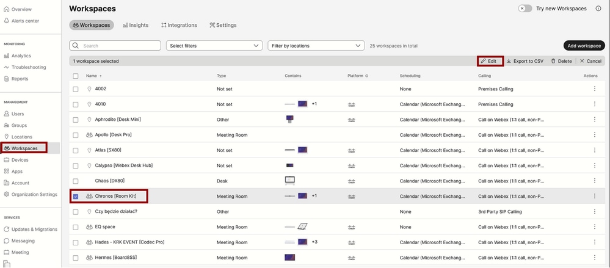Viewport: 610px width, 268px height.
Task: Open Groups in the sidebar
Action: pyautogui.click(x=15, y=125)
